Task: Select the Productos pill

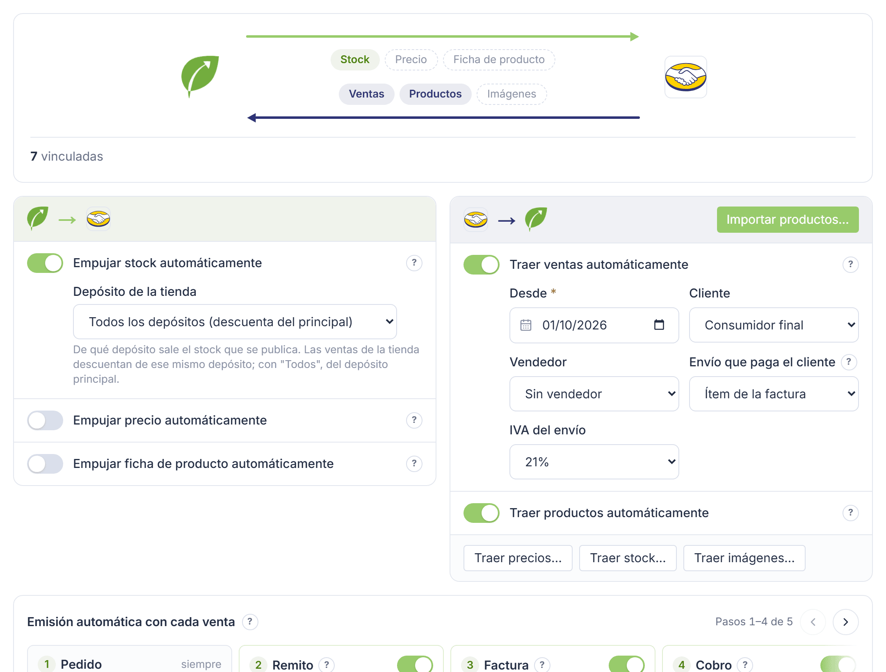Action: [435, 94]
